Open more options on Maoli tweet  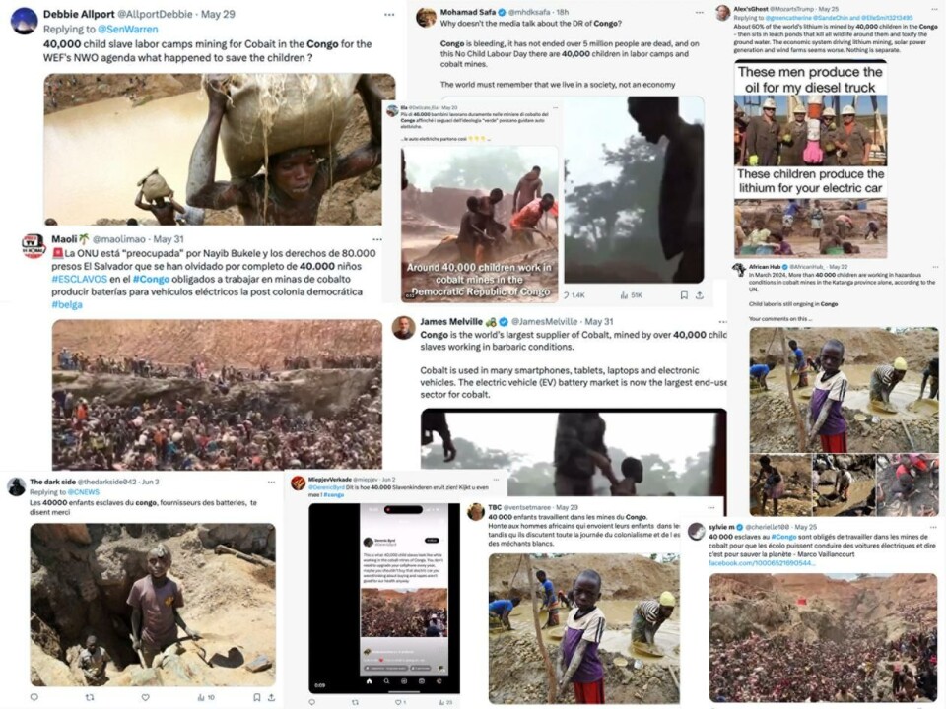377,239
